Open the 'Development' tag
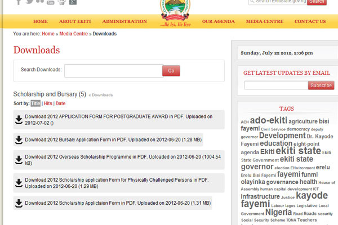The image size is (338, 225). pos(282,136)
